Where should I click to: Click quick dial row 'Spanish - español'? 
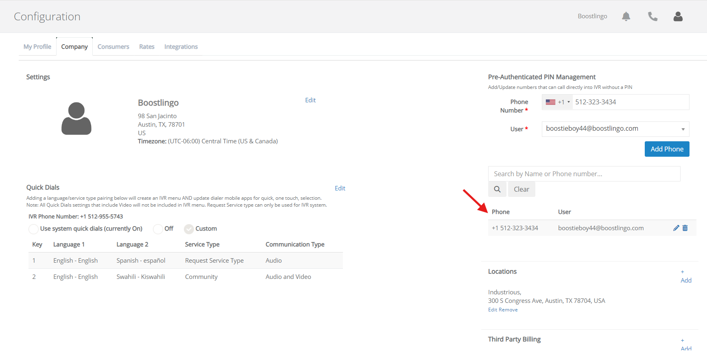coord(185,261)
